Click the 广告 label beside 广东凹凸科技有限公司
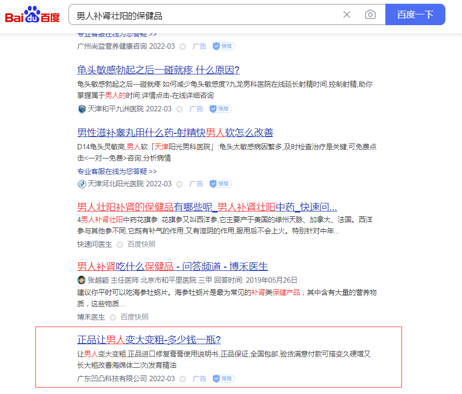This screenshot has width=462, height=394. click(199, 378)
